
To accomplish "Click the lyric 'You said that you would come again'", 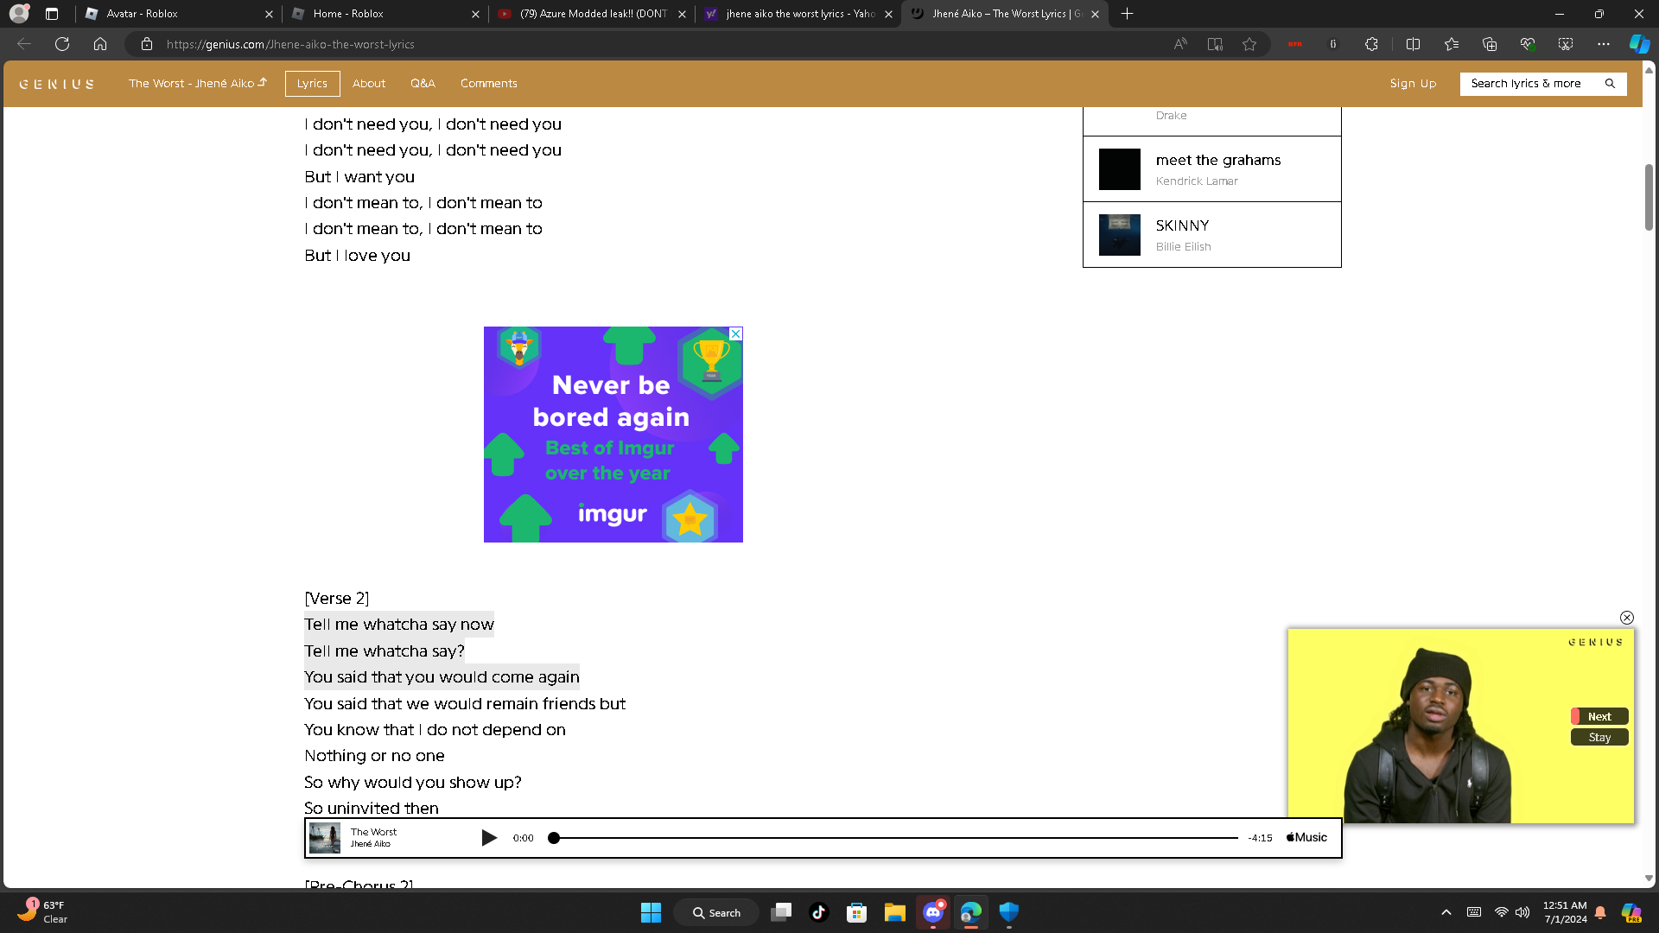I will [442, 677].
